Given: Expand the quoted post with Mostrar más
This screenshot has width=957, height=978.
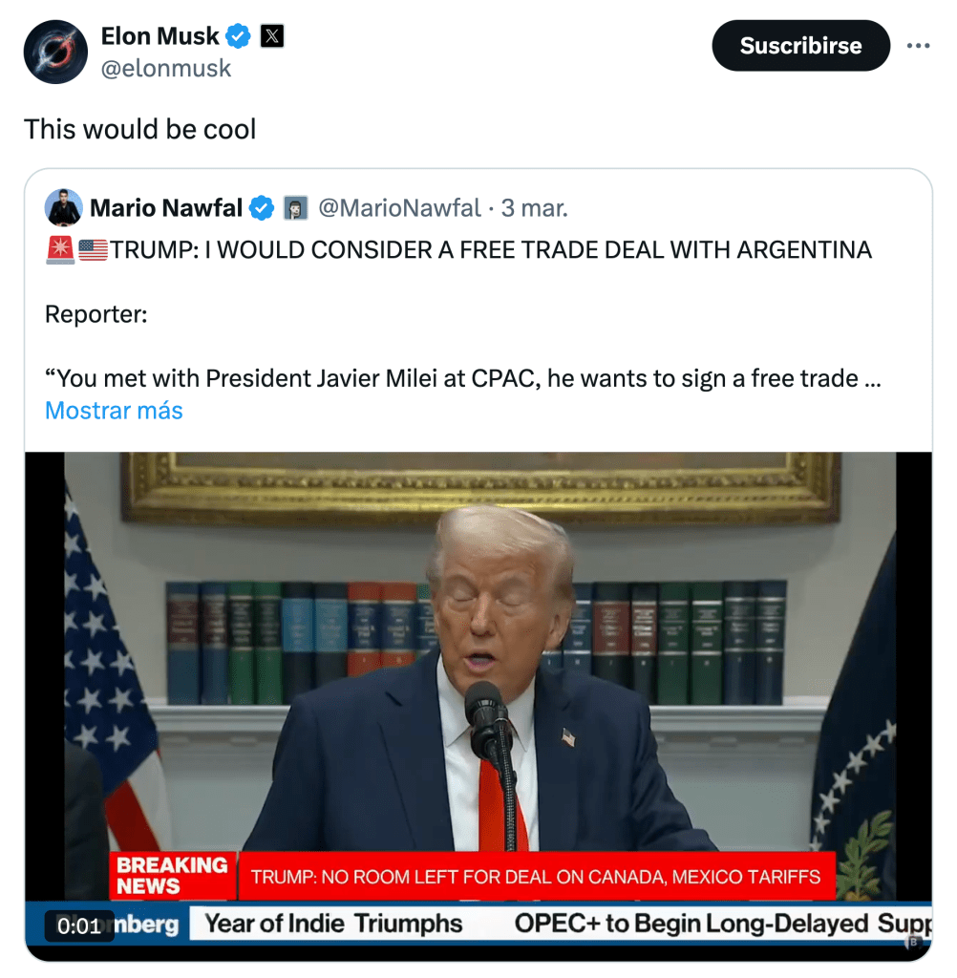Looking at the screenshot, I should click(114, 411).
